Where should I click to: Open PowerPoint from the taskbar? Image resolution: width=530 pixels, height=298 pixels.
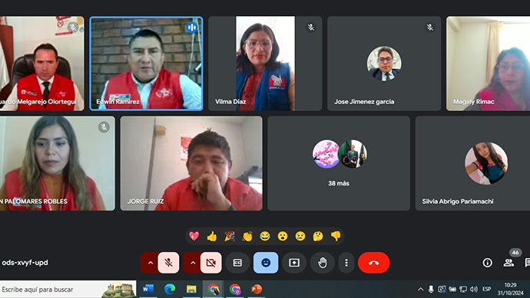(x=257, y=290)
